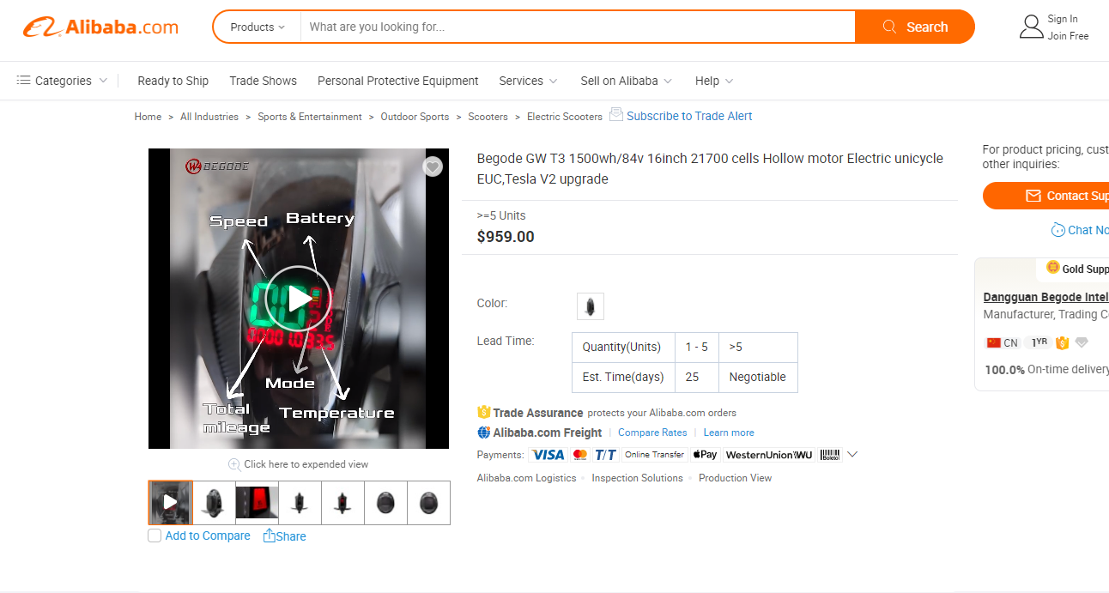Image resolution: width=1109 pixels, height=593 pixels.
Task: Click the T/T payment icon
Action: [x=606, y=455]
